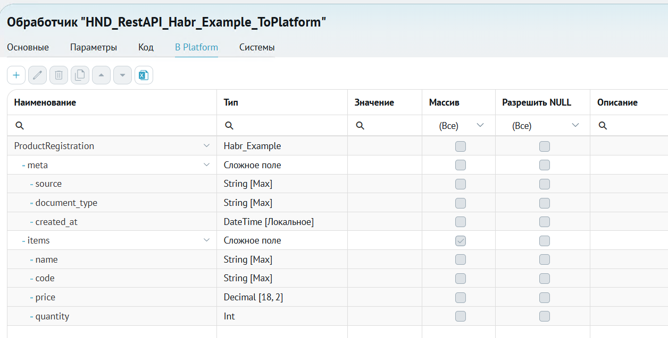This screenshot has height=338, width=668.
Task: Toggle Массив checkbox for quantity row
Action: (x=461, y=317)
